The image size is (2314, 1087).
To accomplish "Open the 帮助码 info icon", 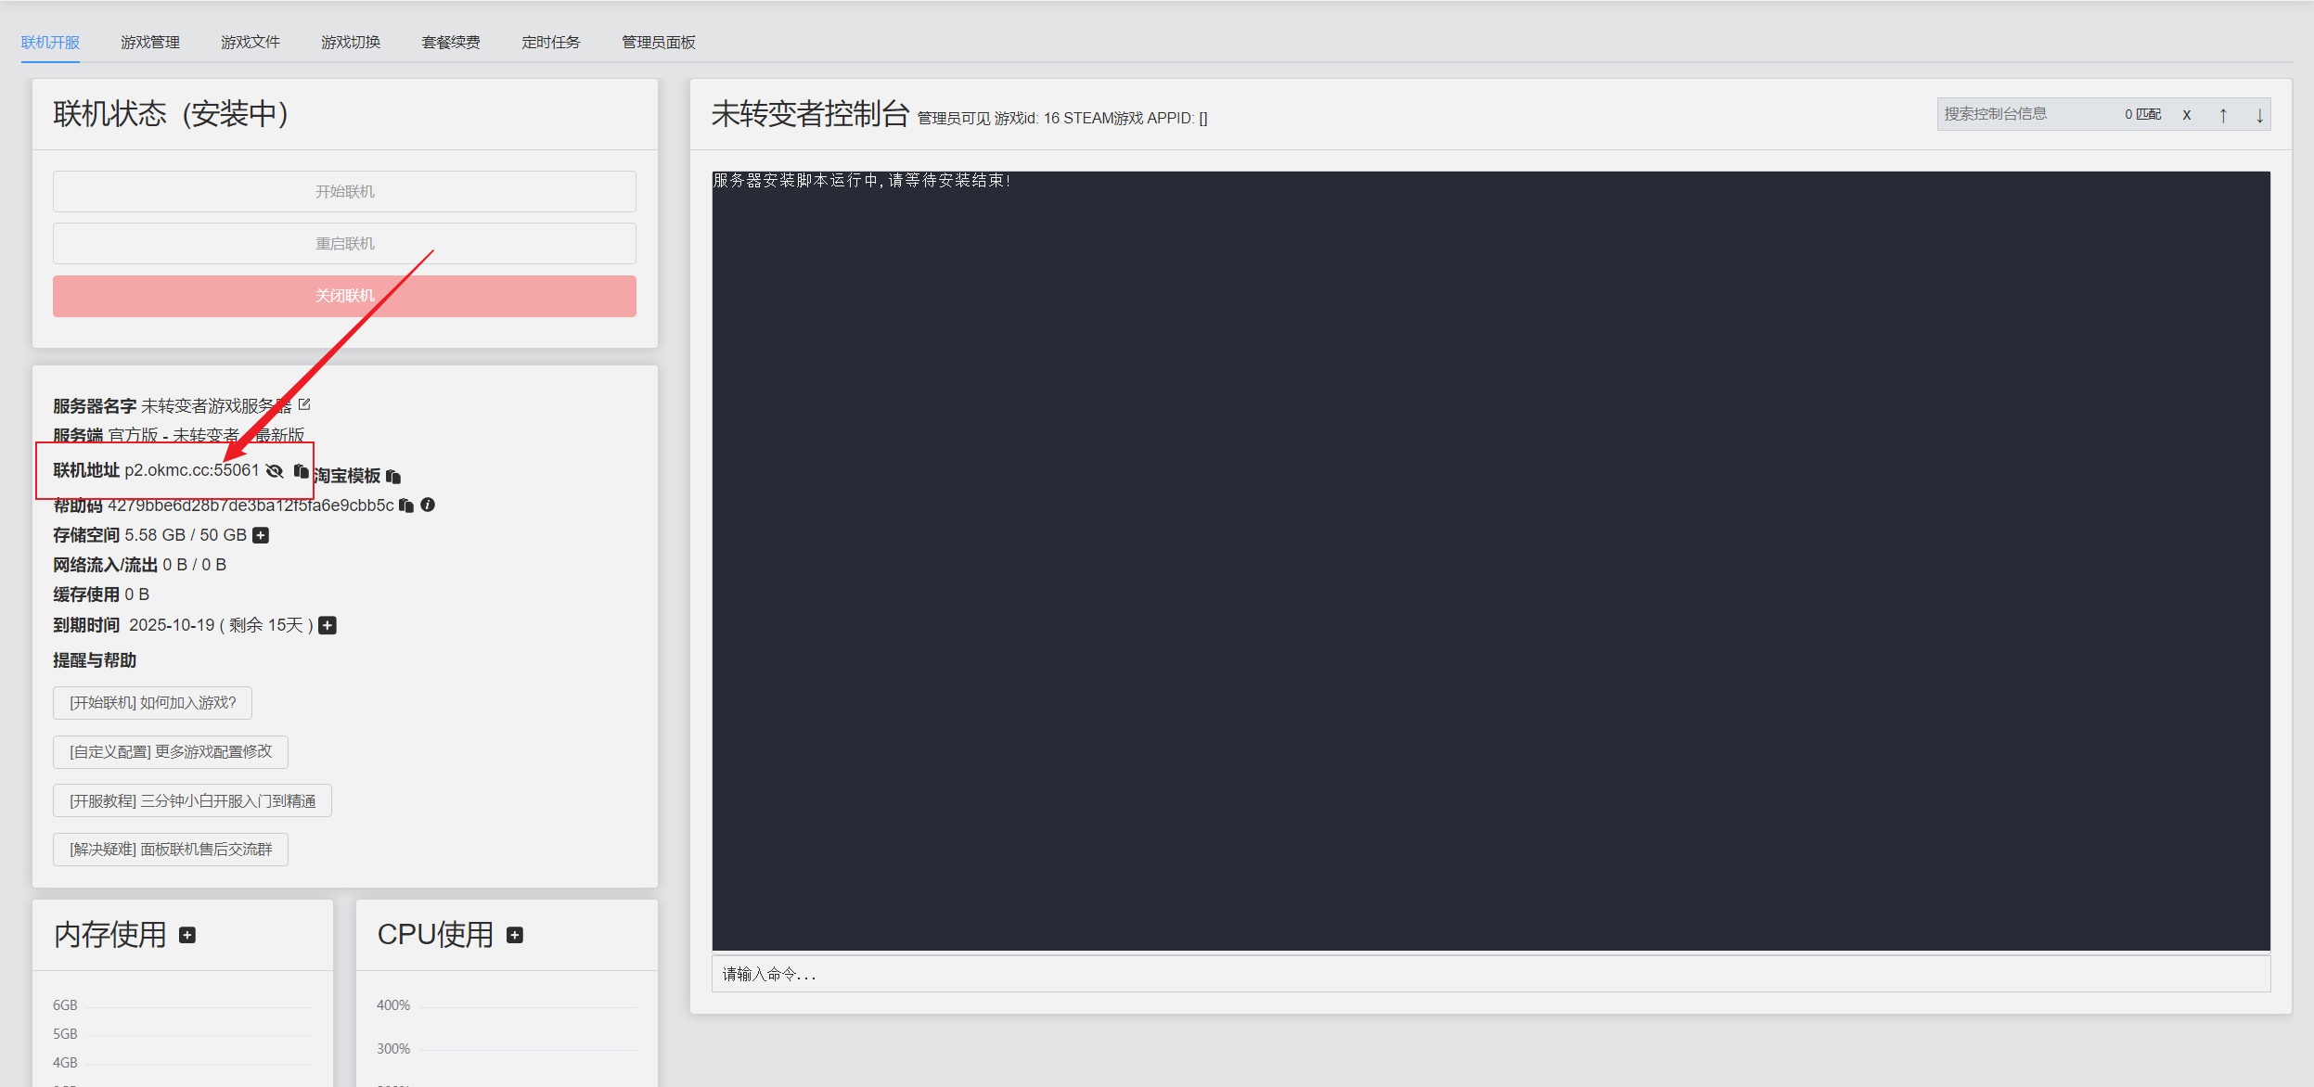I will click(428, 505).
